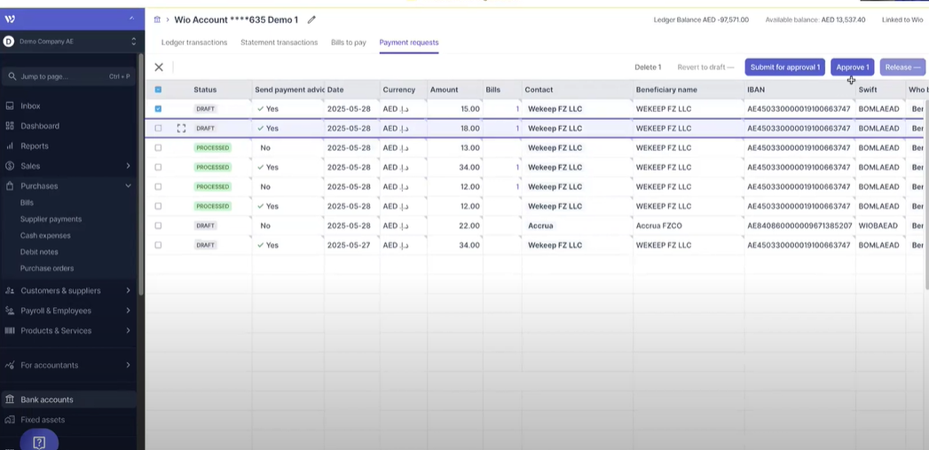
Task: Click the Dashboard grid icon in the sidebar
Action: pyautogui.click(x=11, y=126)
